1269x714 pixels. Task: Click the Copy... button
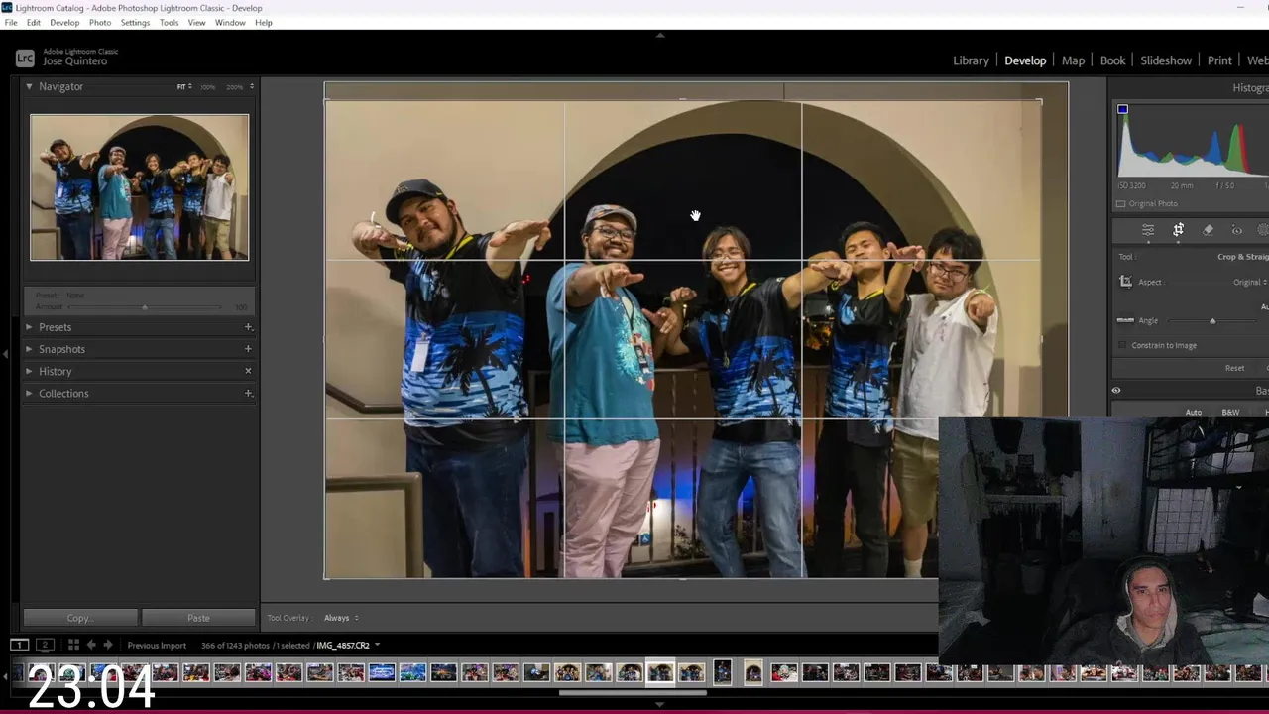tap(80, 618)
